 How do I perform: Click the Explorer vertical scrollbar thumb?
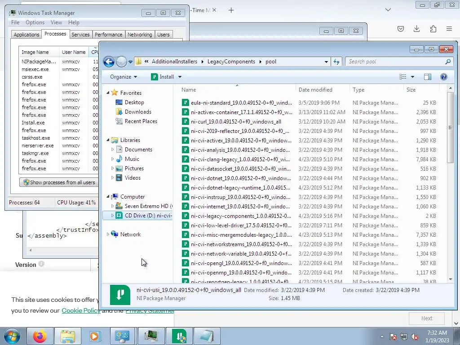(450, 127)
